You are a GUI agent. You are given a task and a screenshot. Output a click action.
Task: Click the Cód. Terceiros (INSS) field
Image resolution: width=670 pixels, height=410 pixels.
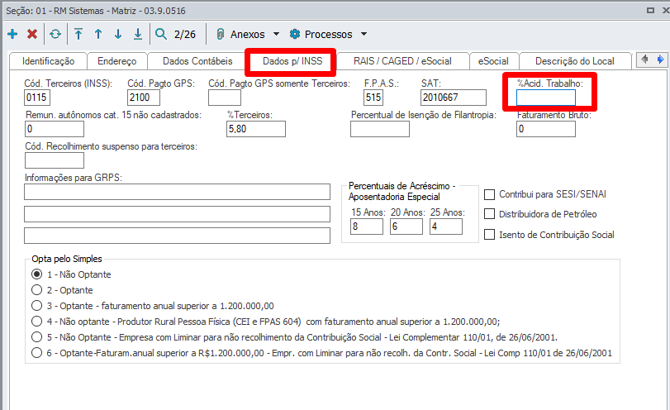pyautogui.click(x=36, y=98)
